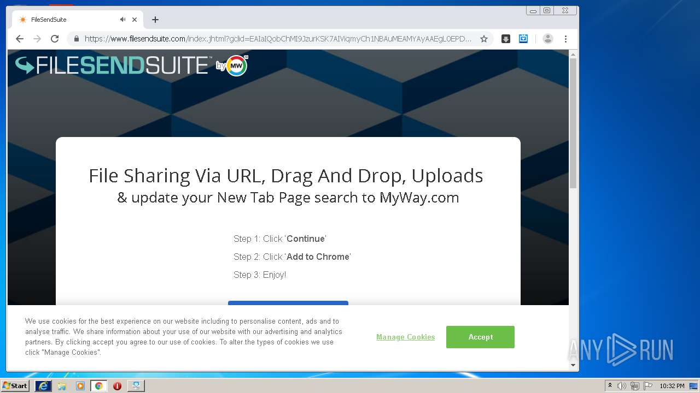Image resolution: width=700 pixels, height=393 pixels.
Task: Click the vertical scrollbar thumb
Action: click(573, 123)
